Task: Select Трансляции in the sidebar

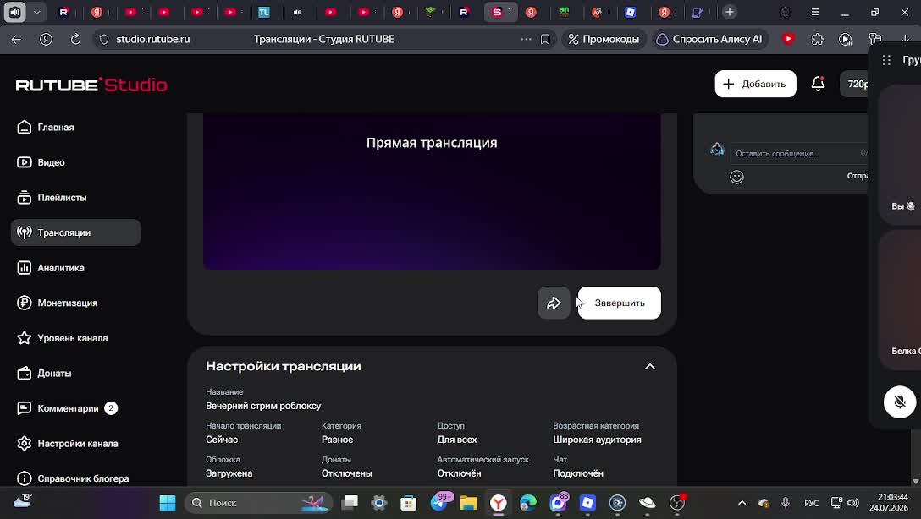Action: pyautogui.click(x=76, y=232)
